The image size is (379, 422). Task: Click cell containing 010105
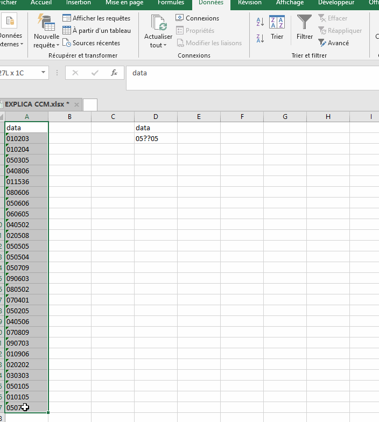[27, 397]
